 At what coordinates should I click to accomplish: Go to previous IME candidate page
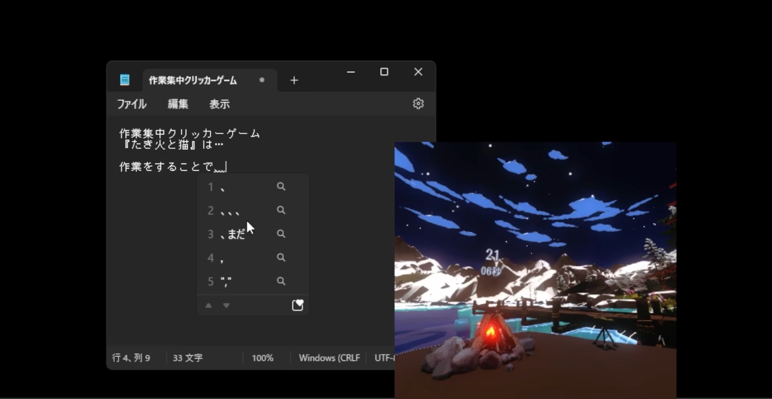pos(208,306)
